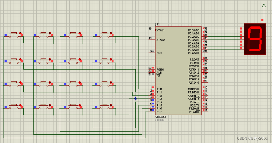The height and width of the screenshot is (143, 272).
Task: Click pin number 17 beside P3.7/RD
Action: 206,110
